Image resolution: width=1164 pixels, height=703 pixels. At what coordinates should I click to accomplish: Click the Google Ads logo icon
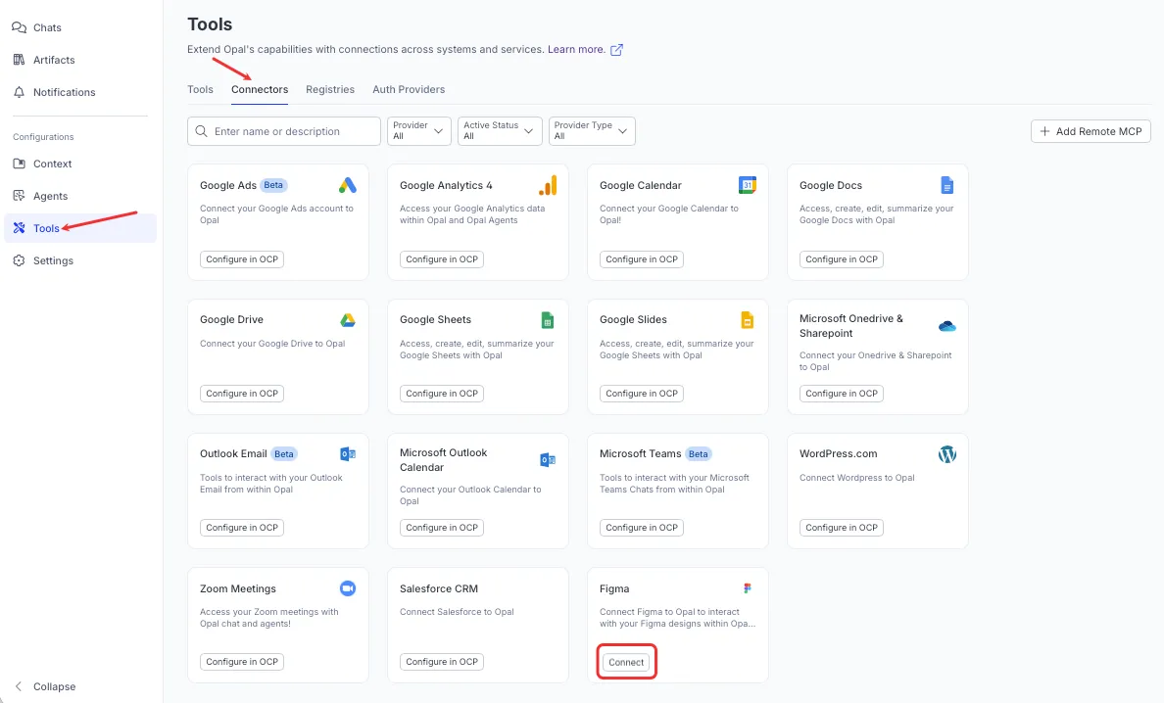coord(348,185)
